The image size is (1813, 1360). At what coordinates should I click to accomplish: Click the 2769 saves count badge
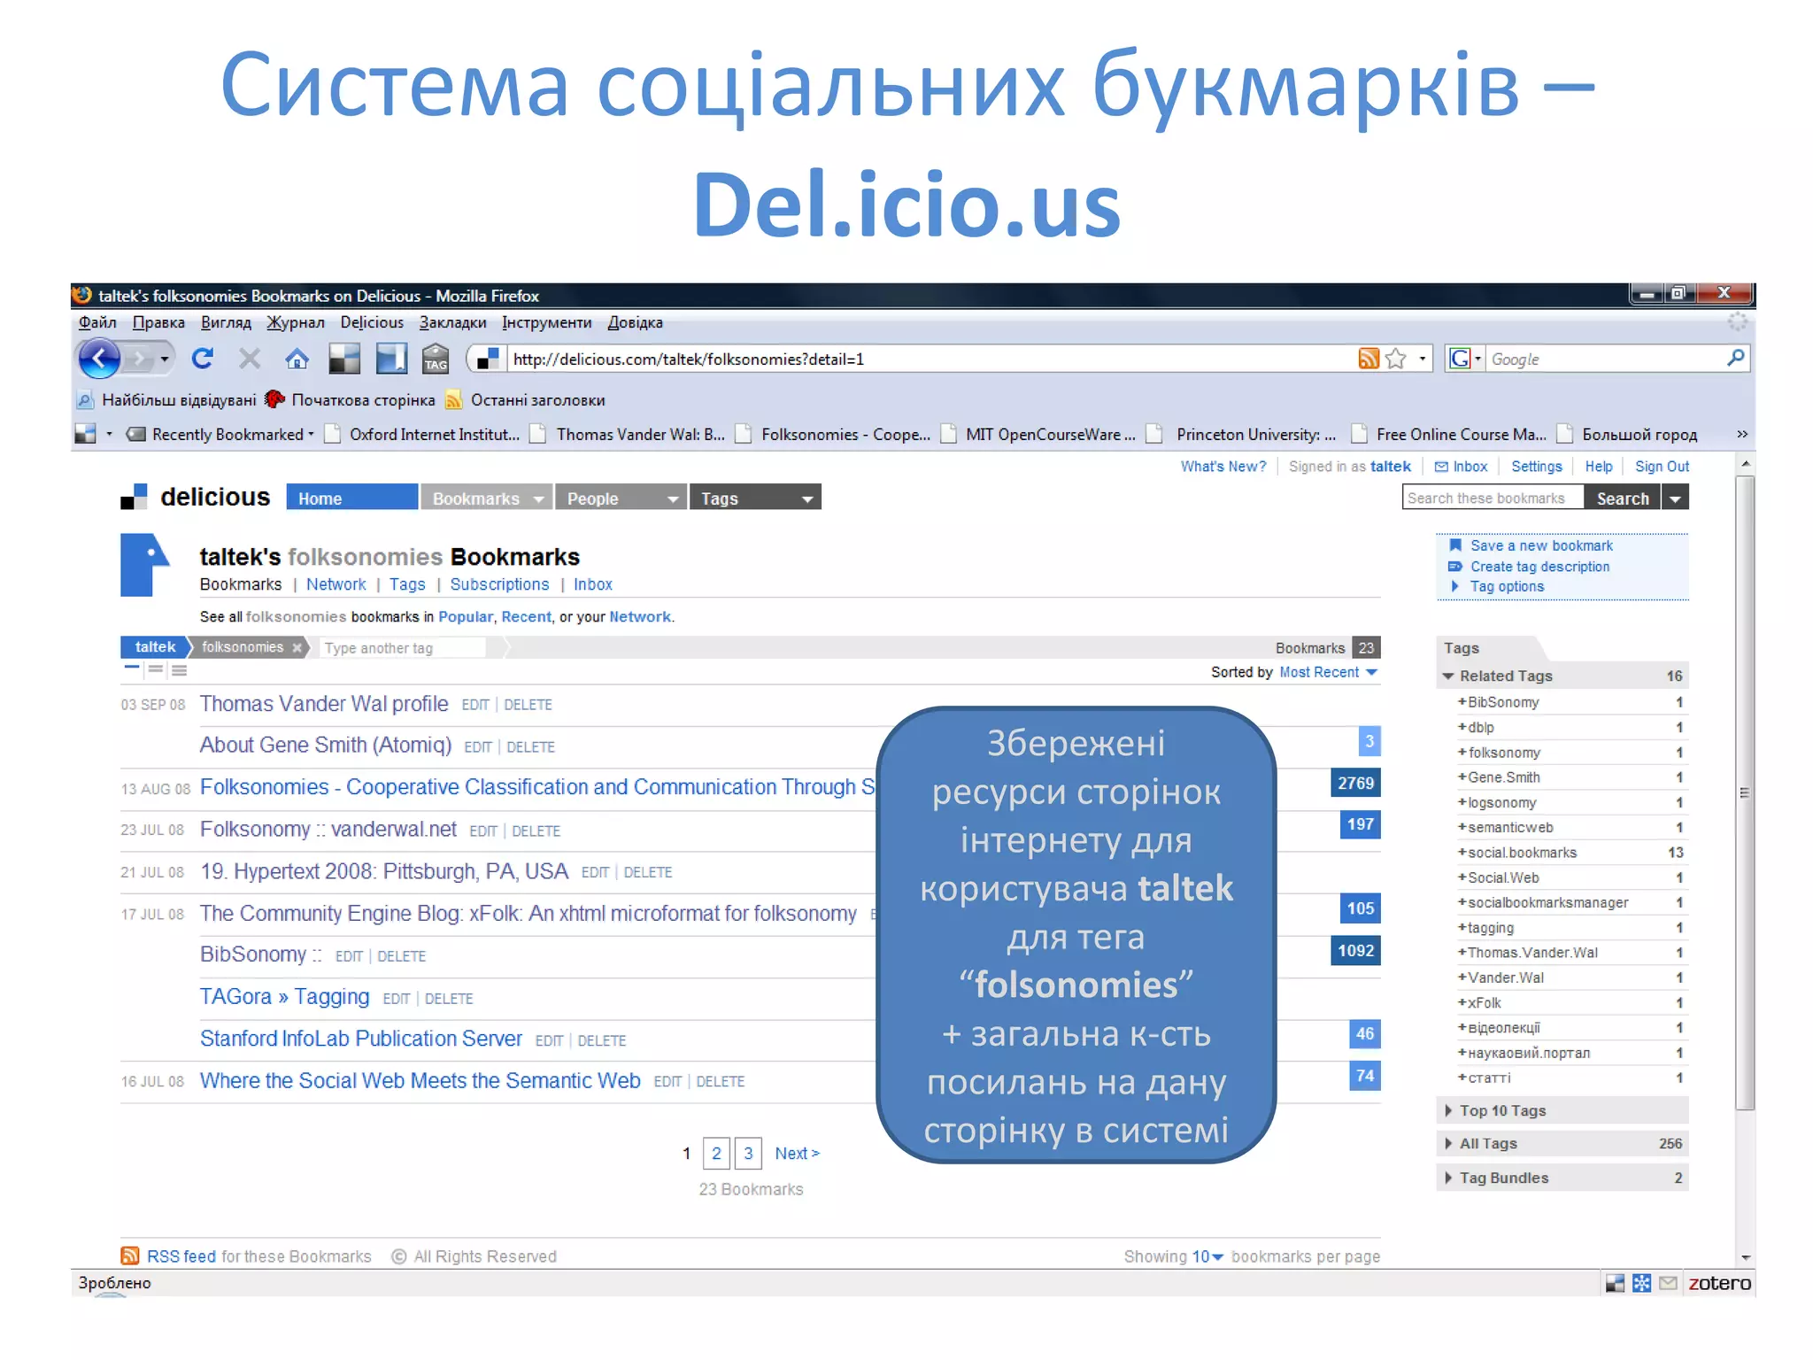tap(1355, 783)
